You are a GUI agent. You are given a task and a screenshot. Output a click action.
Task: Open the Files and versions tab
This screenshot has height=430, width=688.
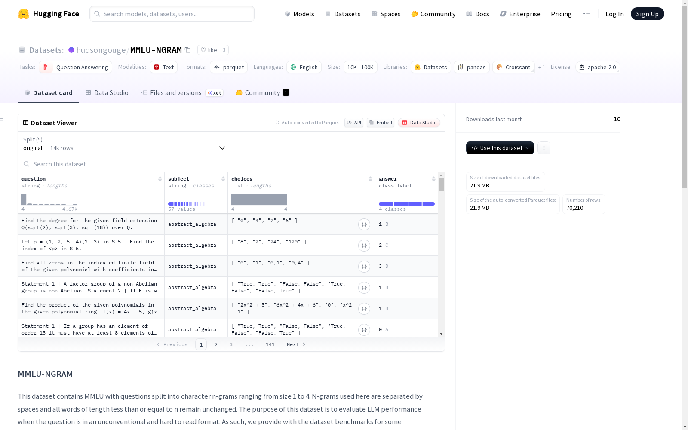coord(182,93)
